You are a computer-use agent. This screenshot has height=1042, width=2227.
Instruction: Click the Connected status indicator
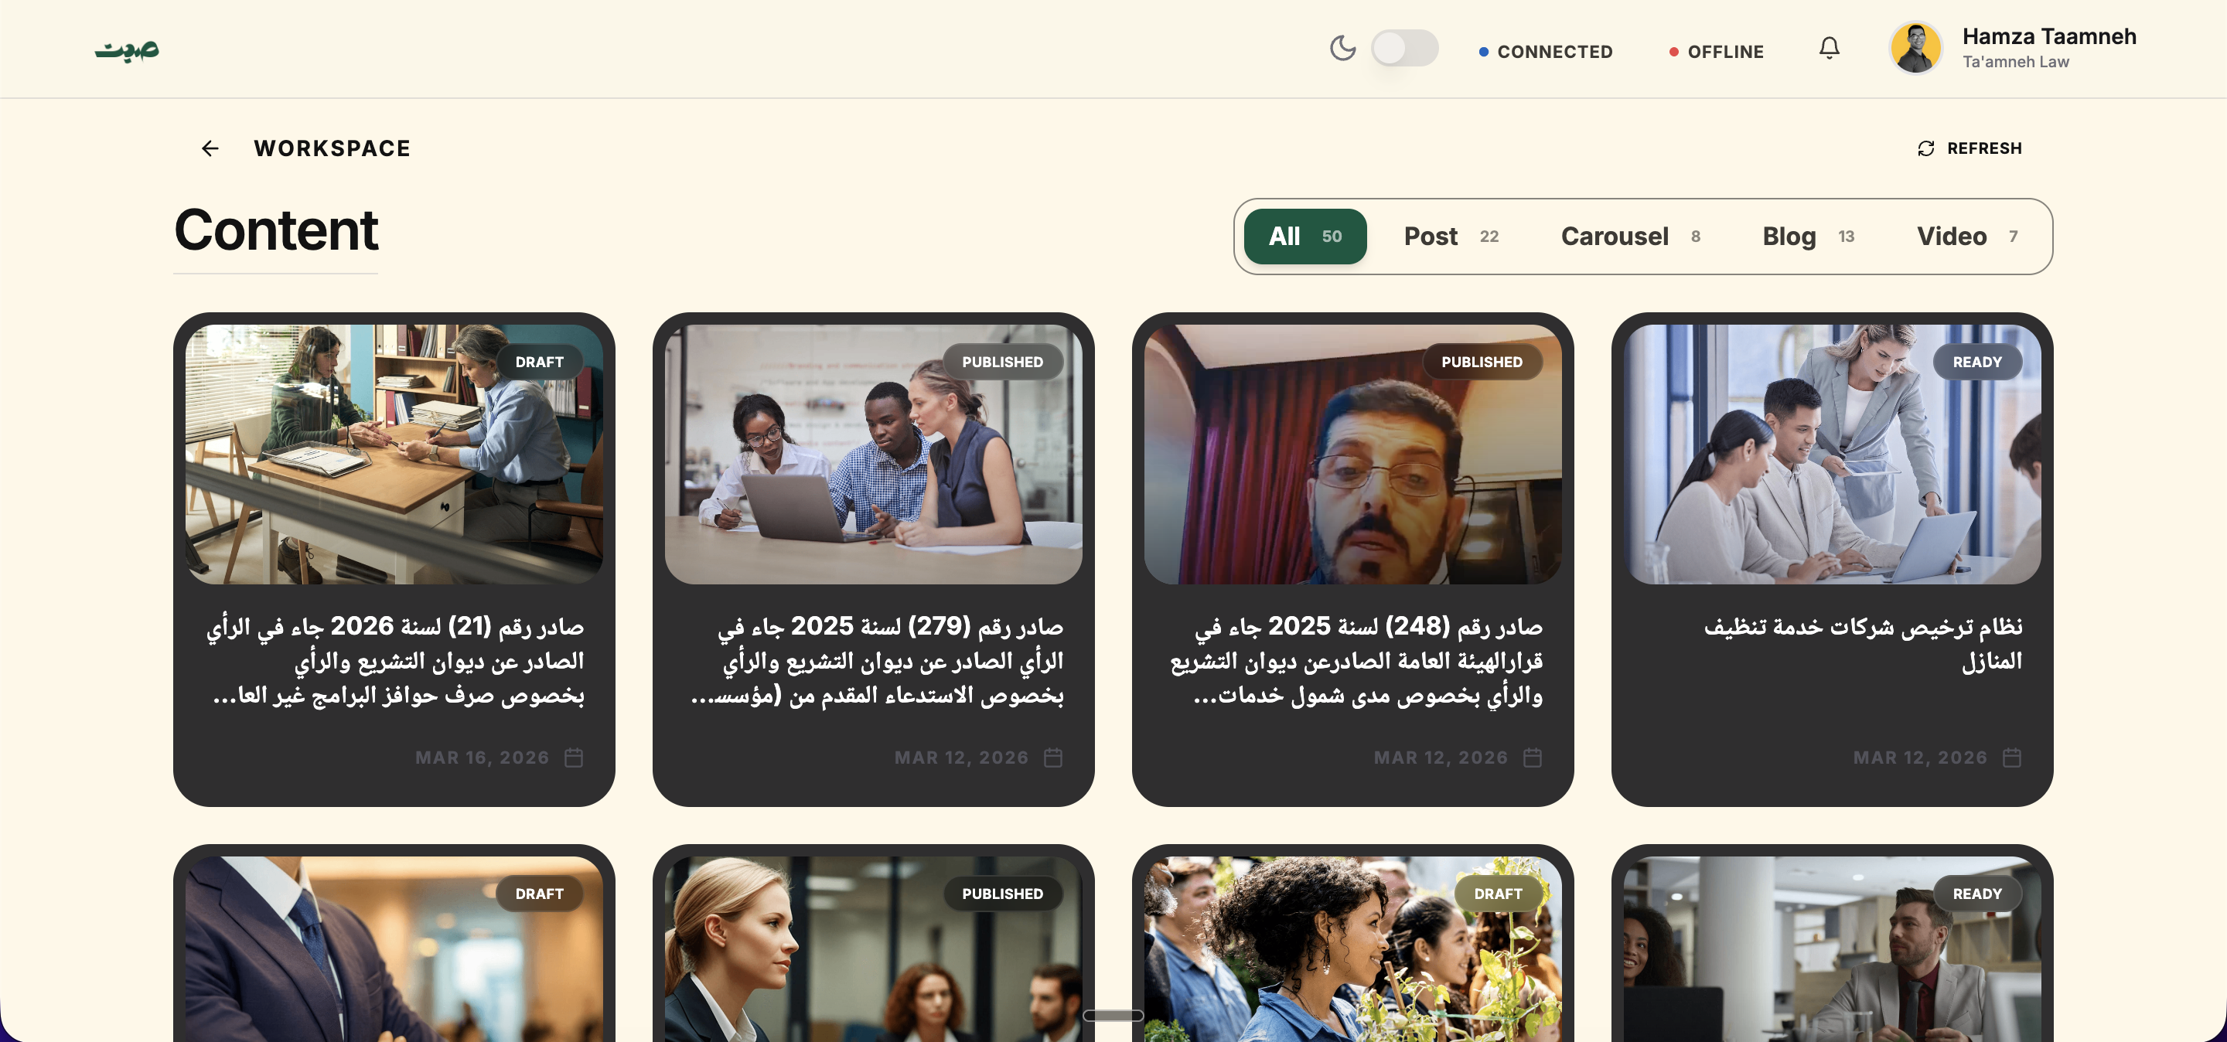click(1546, 52)
